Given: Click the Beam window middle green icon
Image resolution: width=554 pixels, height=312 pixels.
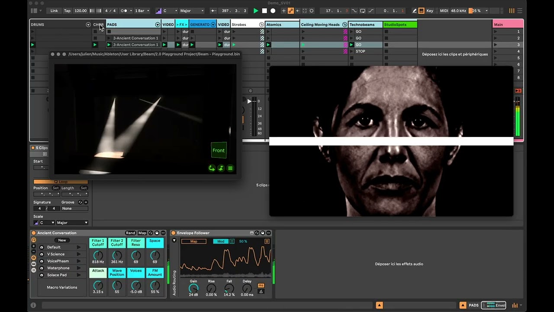Looking at the screenshot, I should pos(221,168).
